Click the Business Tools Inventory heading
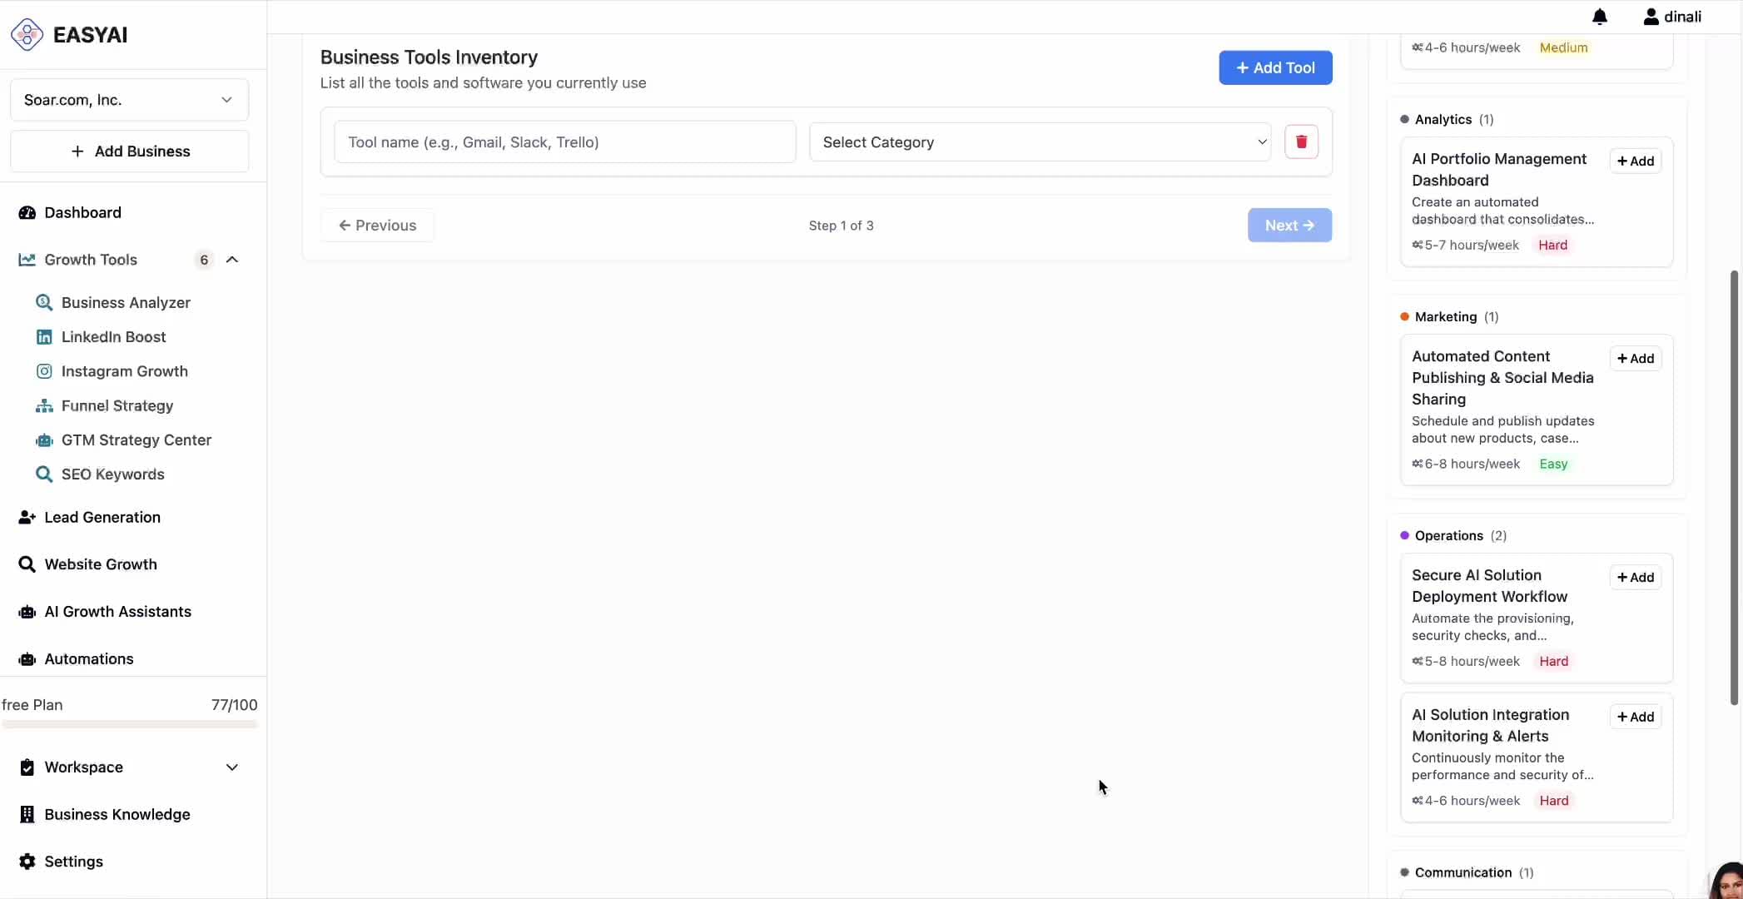The height and width of the screenshot is (899, 1743). click(429, 57)
